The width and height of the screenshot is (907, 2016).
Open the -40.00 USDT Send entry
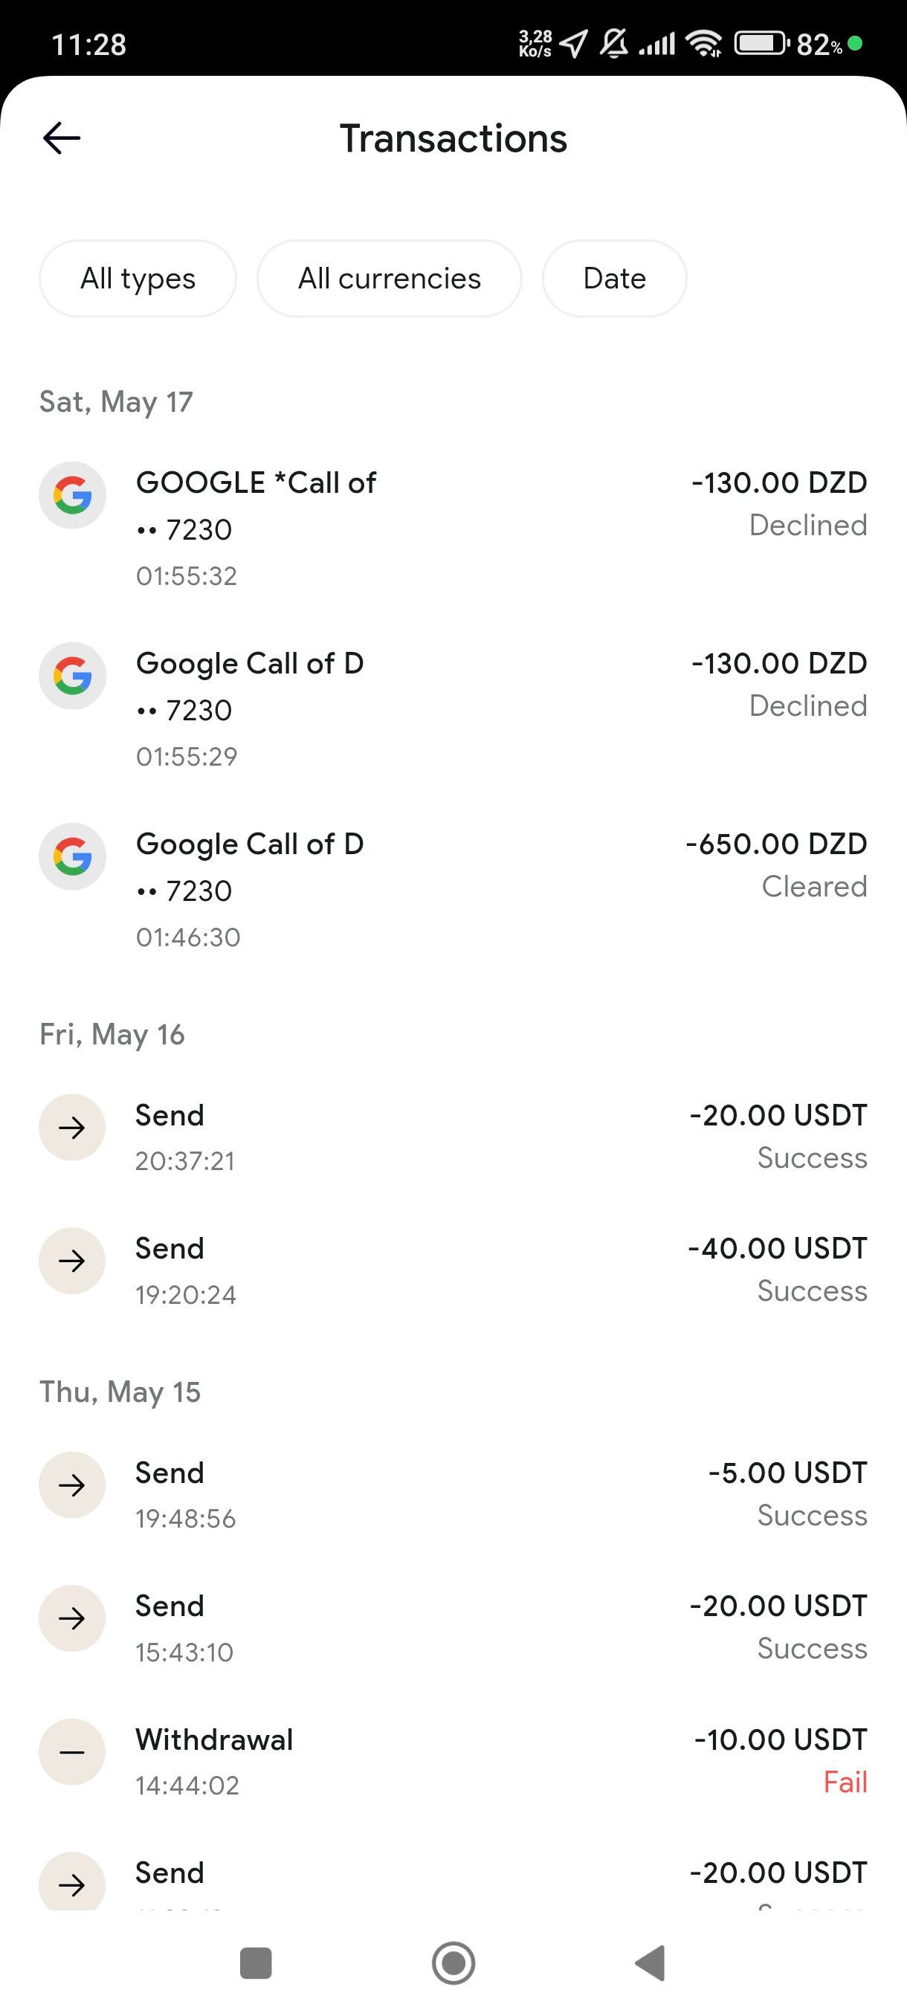(453, 1268)
